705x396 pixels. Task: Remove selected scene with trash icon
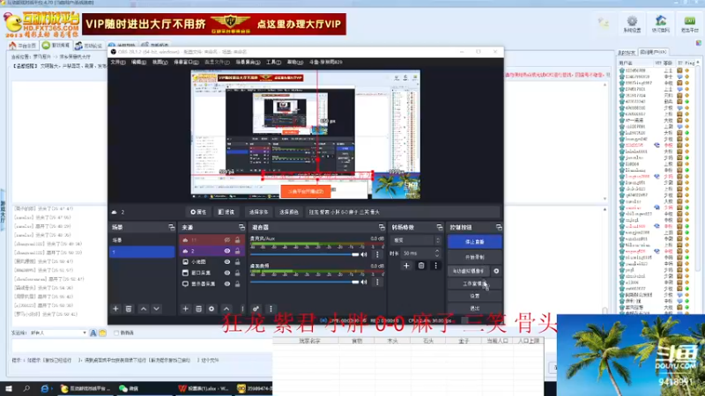(x=129, y=309)
